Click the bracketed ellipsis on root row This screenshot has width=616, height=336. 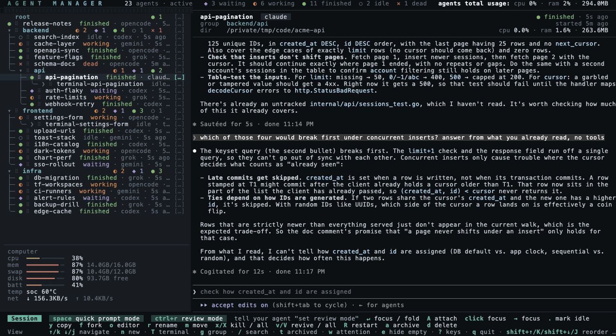179,17
